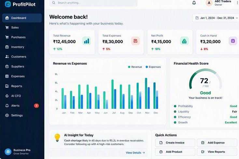
Task: Go to the Sales section
Action: [22, 28]
